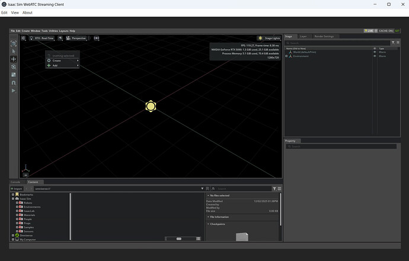Click the CACHE: ON indicator
Viewport: 409px width, 261px height.
click(x=386, y=31)
